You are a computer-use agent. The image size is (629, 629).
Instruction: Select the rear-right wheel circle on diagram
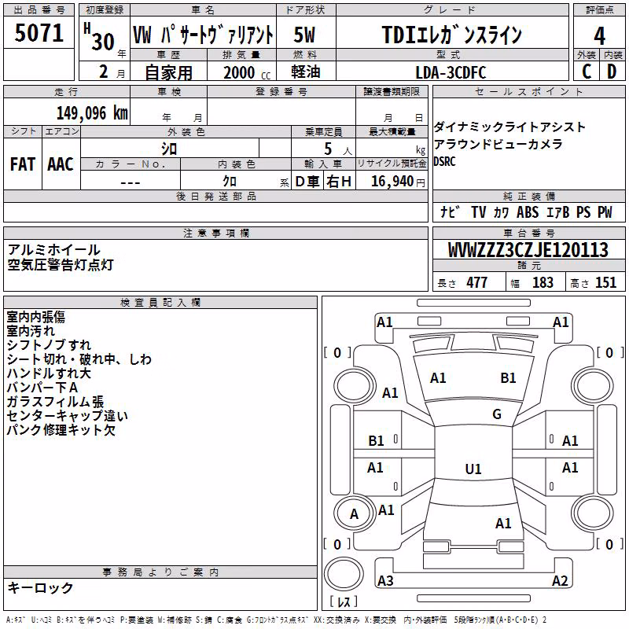(x=593, y=514)
